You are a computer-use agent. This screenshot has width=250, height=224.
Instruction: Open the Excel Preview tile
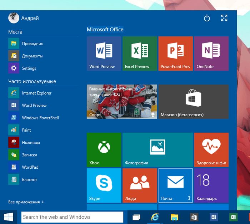tap(140, 54)
